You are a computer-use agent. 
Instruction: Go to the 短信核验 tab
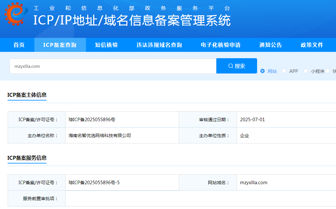click(x=107, y=45)
